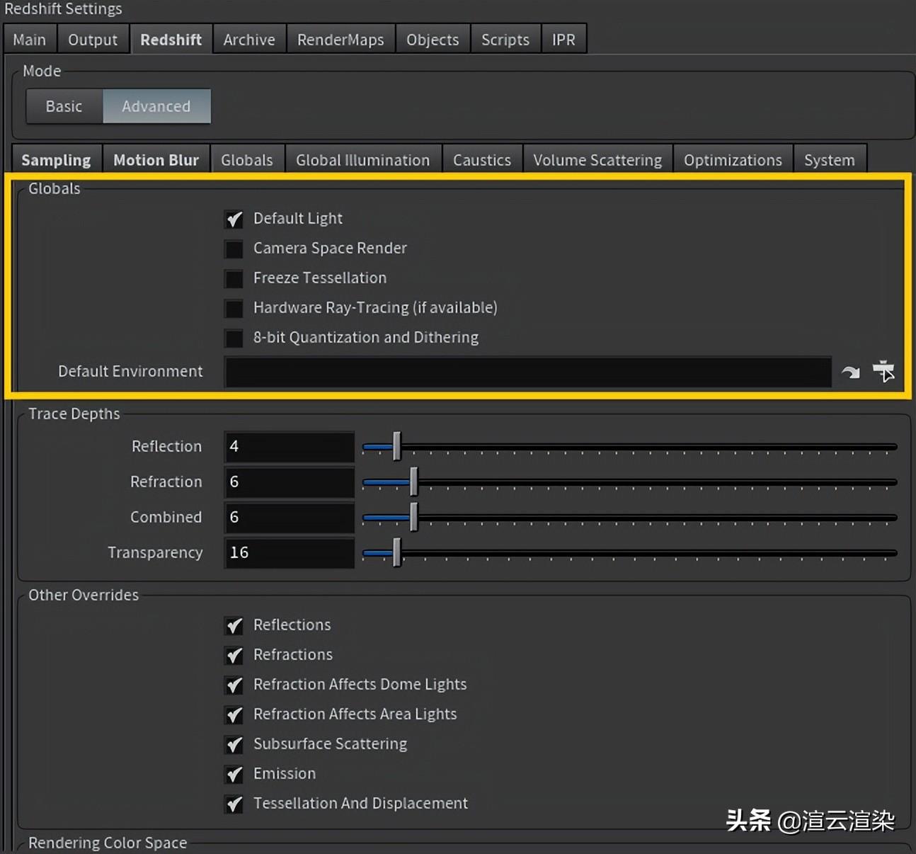Enable Freeze Tessellation
The height and width of the screenshot is (854, 916).
[x=234, y=278]
